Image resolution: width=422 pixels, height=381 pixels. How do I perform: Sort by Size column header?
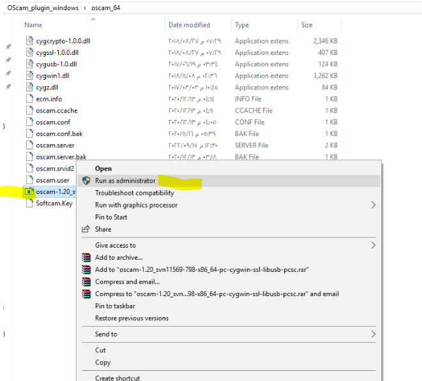coord(306,25)
